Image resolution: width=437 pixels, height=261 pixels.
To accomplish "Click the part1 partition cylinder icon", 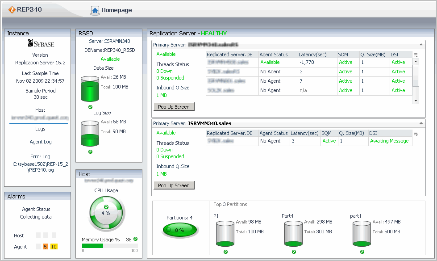I will pyautogui.click(x=362, y=233).
